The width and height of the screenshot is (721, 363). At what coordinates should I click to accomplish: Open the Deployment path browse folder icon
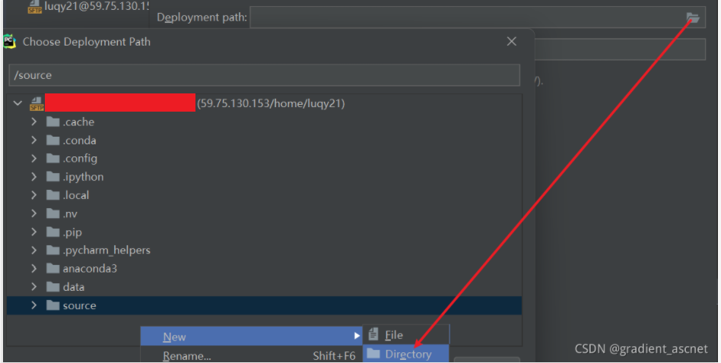pyautogui.click(x=693, y=17)
